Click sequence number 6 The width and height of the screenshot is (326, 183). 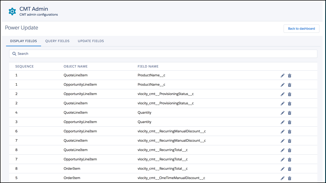(16, 131)
